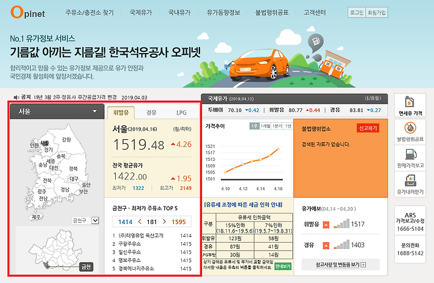Click the up arrow icon next to 휘발유 forecast
Screen dimensions: 434x283
pyautogui.click(x=326, y=225)
